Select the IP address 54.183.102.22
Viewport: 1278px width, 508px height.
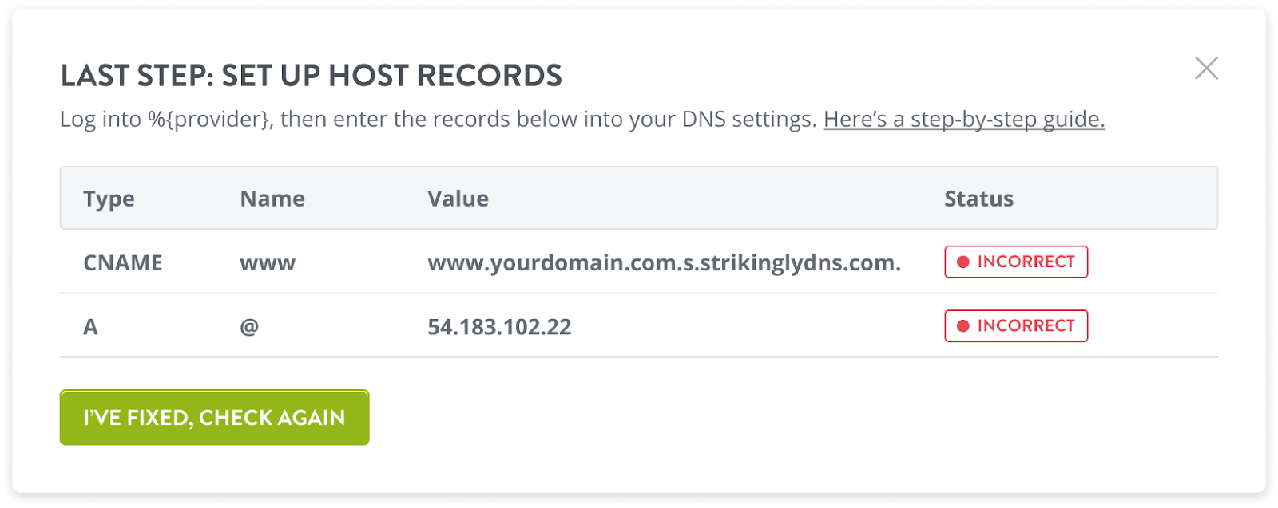pos(499,326)
